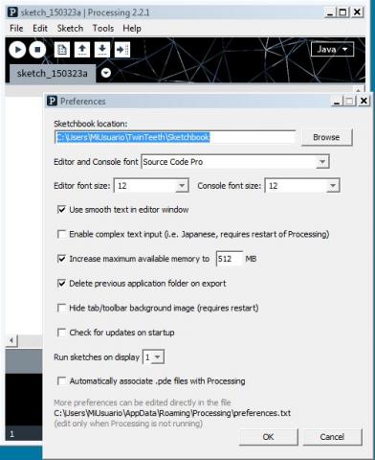
Task: Minimize the Processing main window
Action: pos(330,12)
